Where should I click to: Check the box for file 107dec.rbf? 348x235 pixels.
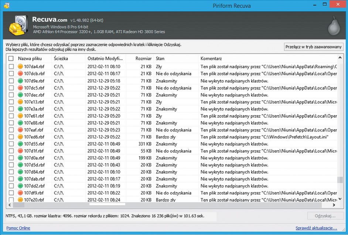pyautogui.click(x=11, y=95)
